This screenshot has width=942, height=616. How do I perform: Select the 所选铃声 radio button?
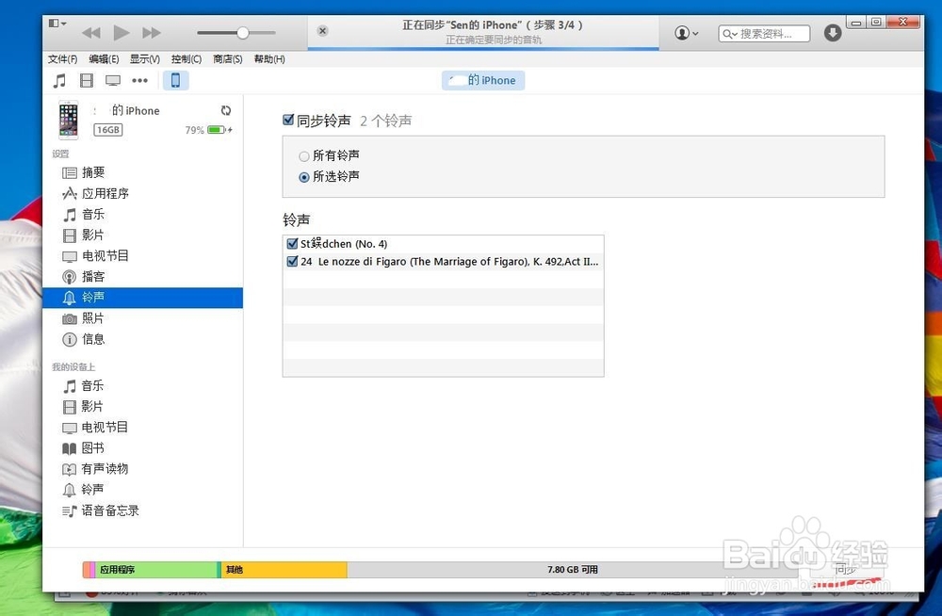(x=304, y=177)
